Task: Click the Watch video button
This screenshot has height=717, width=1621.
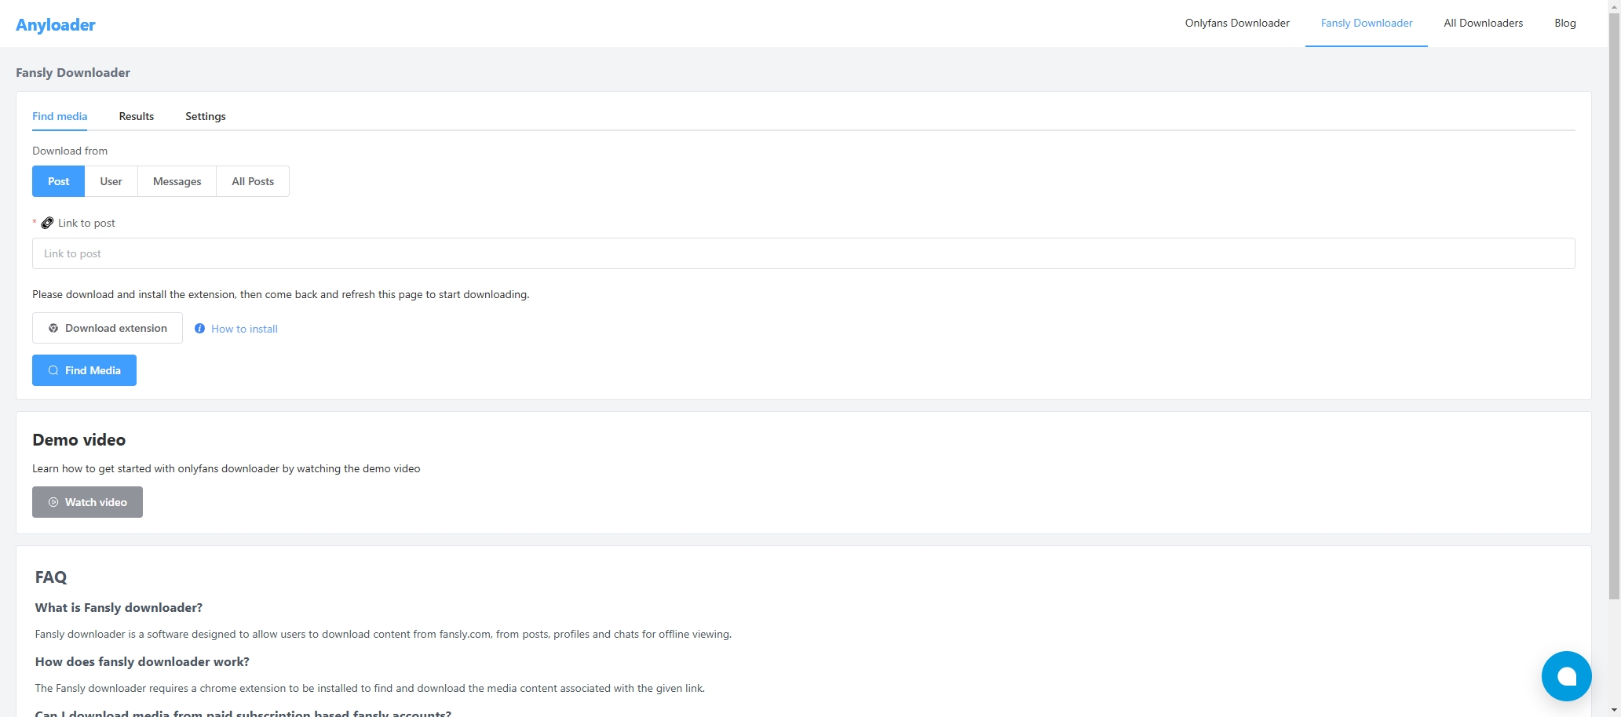Action: tap(87, 502)
